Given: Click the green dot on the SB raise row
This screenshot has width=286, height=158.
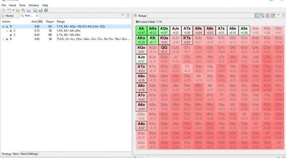Looking at the screenshot, I should coord(7,39).
